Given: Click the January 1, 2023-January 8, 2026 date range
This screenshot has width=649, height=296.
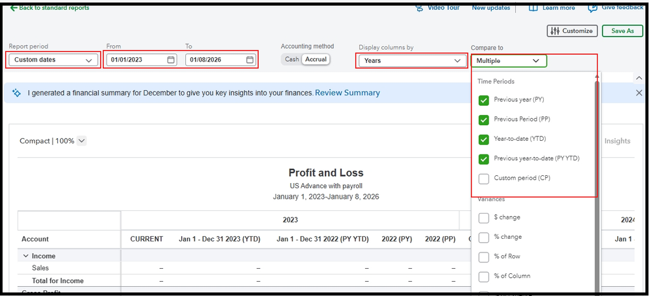Looking at the screenshot, I should [325, 197].
